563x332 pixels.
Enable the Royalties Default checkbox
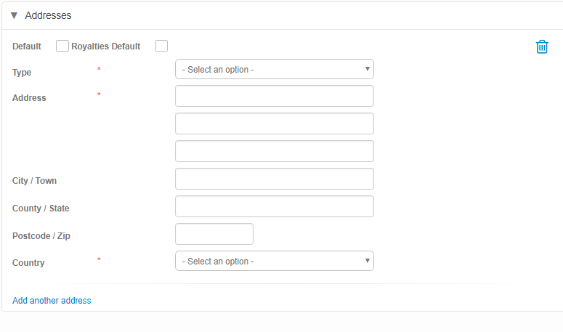click(x=161, y=46)
